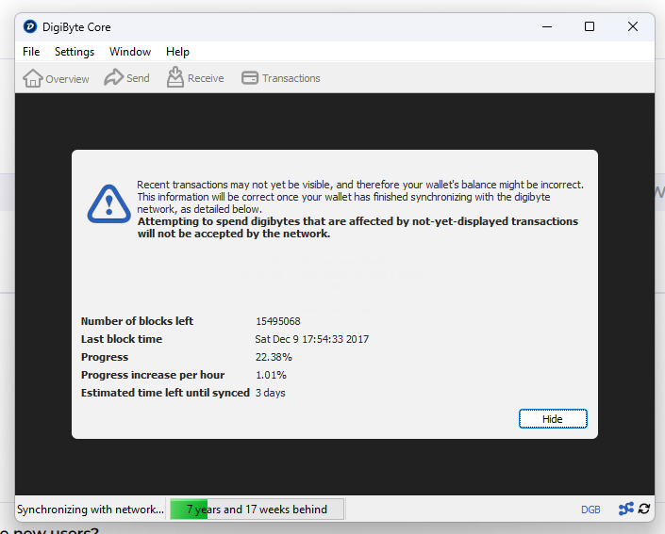Open the Receive inbox icon
The width and height of the screenshot is (665, 534).
click(175, 77)
